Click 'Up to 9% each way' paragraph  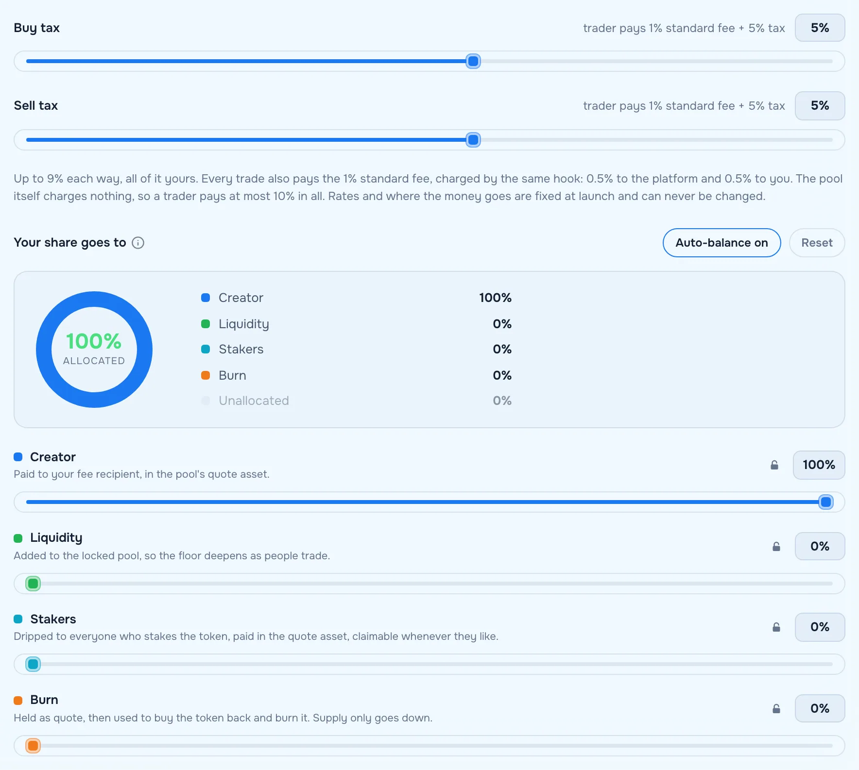(x=428, y=187)
